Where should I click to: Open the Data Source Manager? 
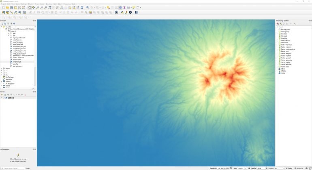pyautogui.click(x=3, y=12)
